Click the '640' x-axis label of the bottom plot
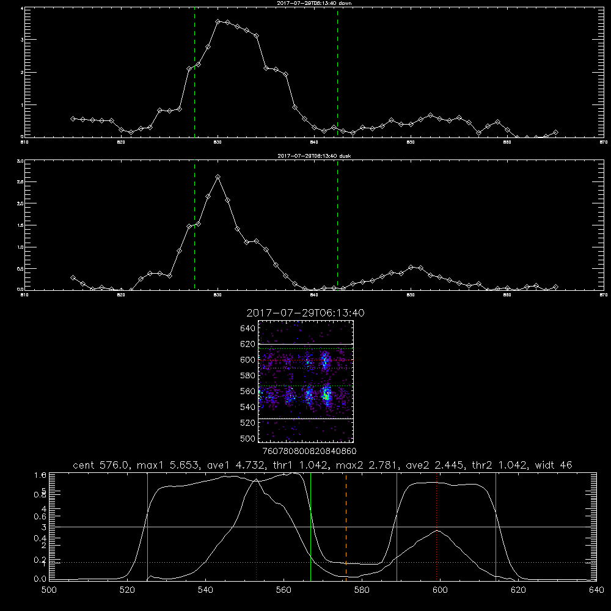 point(596,590)
